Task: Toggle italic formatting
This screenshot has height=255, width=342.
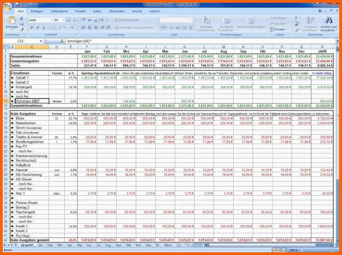Action: (38, 28)
